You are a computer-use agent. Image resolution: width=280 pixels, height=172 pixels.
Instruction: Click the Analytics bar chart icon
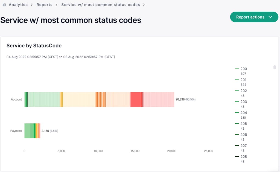click(4, 5)
